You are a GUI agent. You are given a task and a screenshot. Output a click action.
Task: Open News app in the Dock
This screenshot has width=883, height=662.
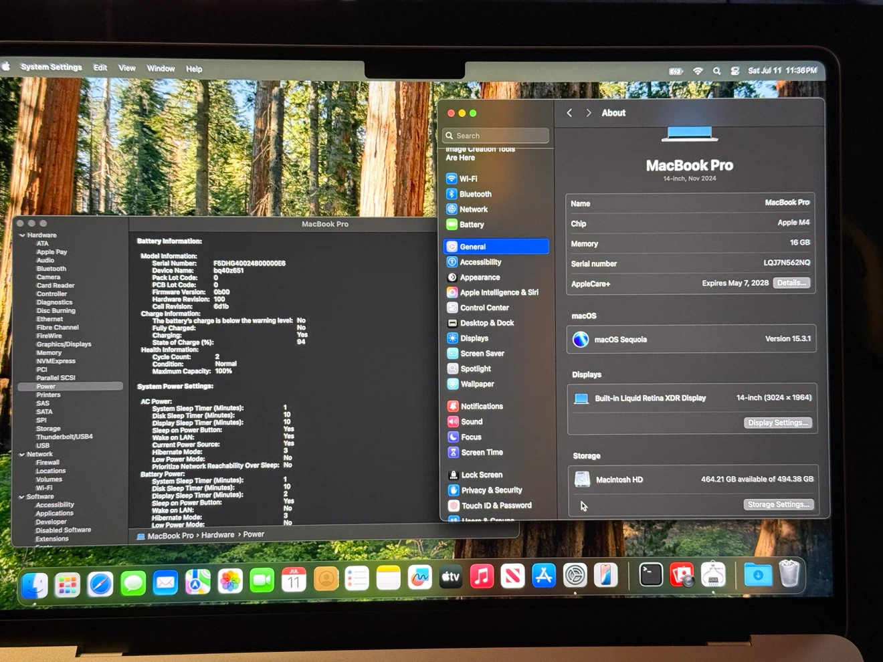click(x=512, y=575)
